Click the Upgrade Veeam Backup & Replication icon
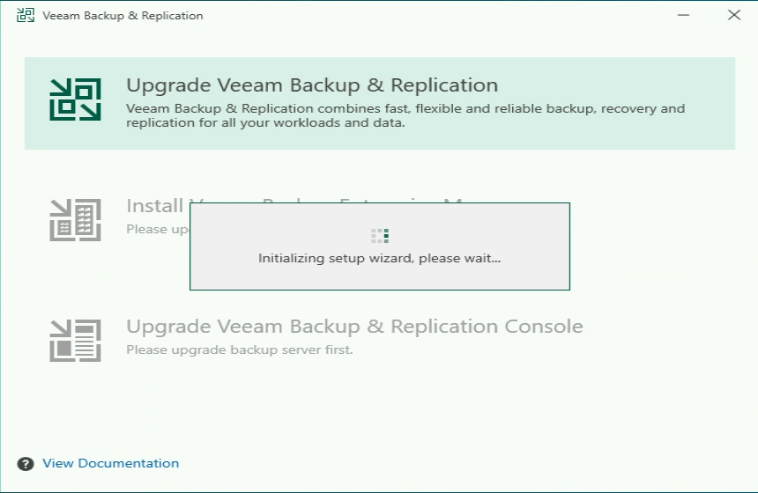 pos(75,99)
